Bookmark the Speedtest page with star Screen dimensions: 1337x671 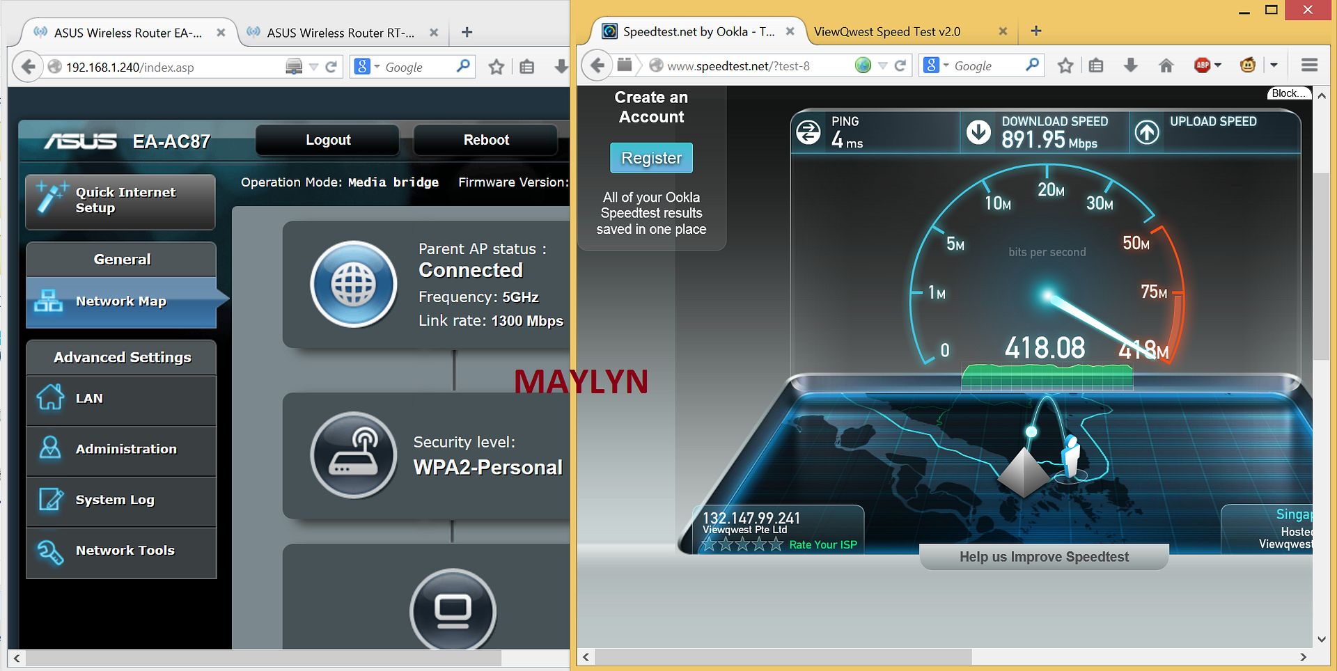point(1065,65)
